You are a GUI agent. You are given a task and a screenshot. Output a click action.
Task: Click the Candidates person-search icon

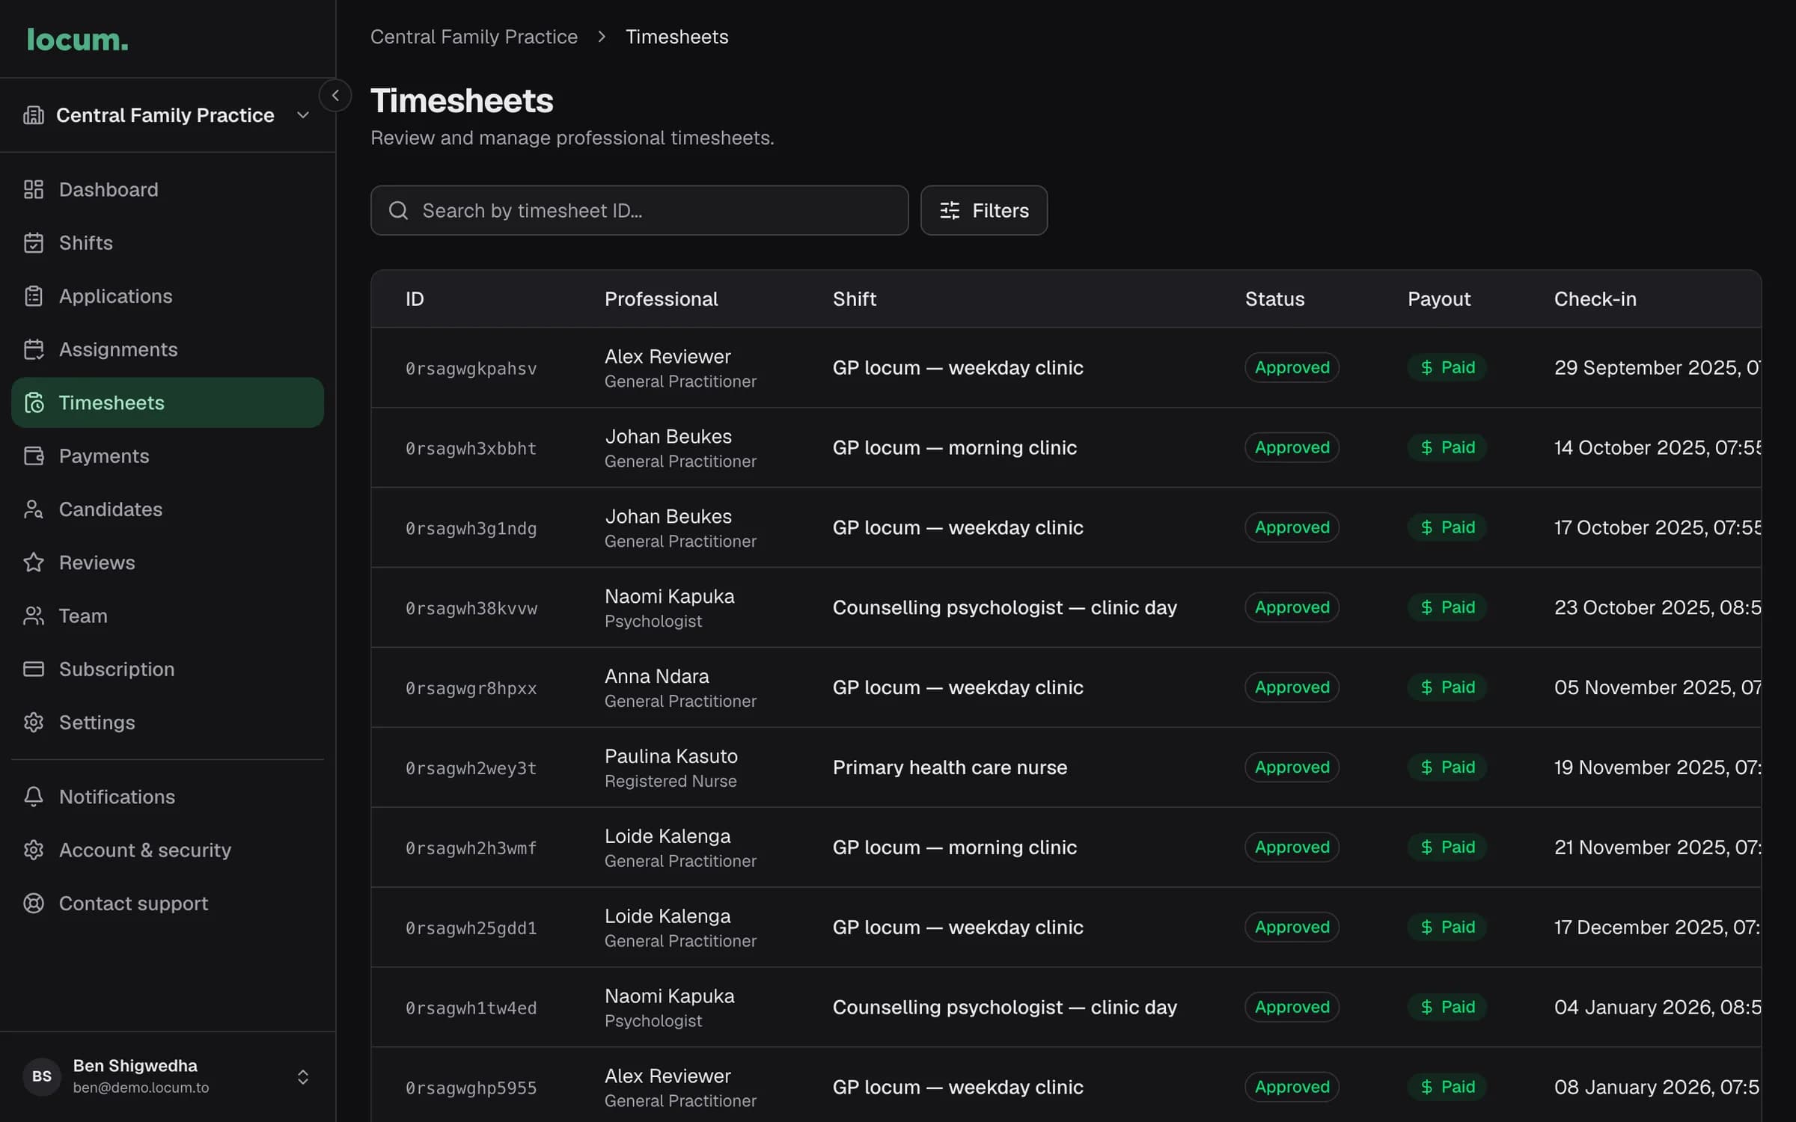[x=34, y=509]
